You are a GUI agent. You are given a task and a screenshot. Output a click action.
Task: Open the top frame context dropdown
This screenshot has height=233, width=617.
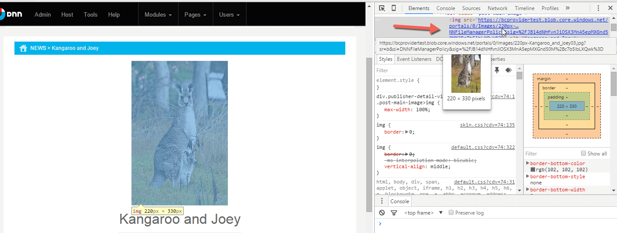pyautogui.click(x=423, y=213)
